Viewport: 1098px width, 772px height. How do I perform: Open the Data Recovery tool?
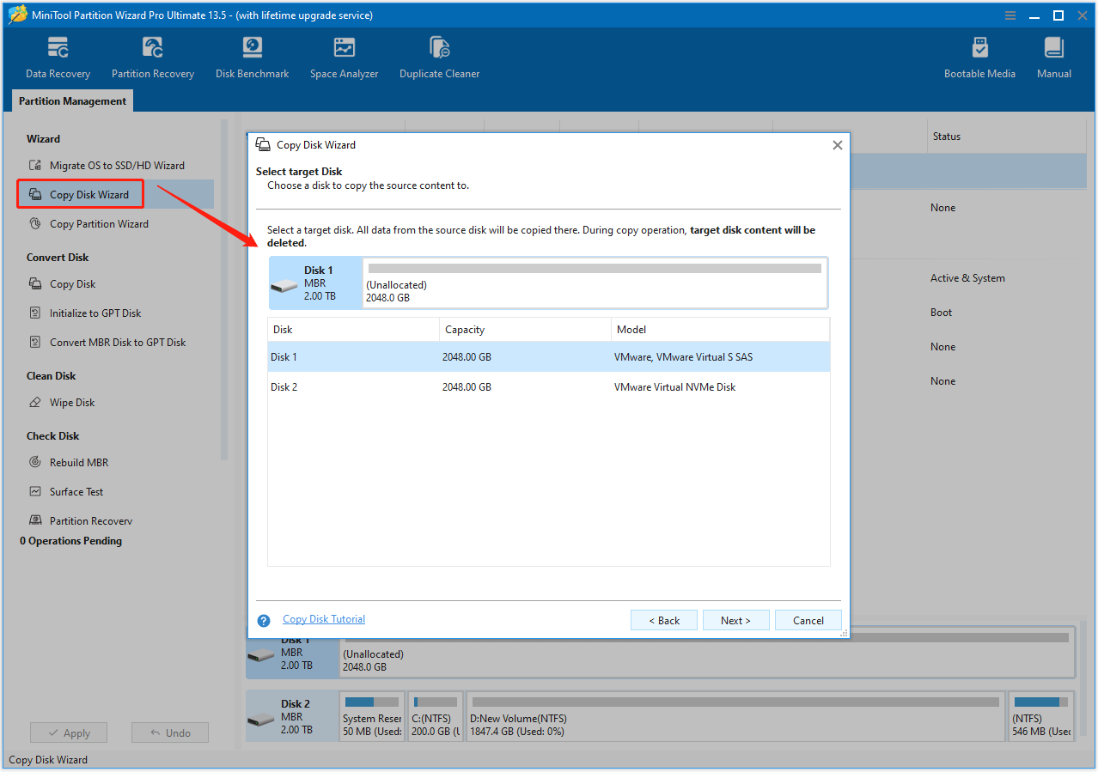coord(57,56)
